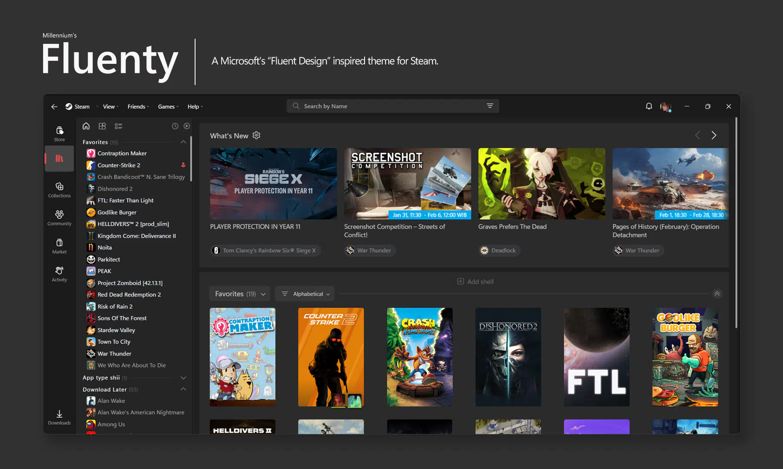
Task: Click the Search by Name field
Action: [x=391, y=106]
